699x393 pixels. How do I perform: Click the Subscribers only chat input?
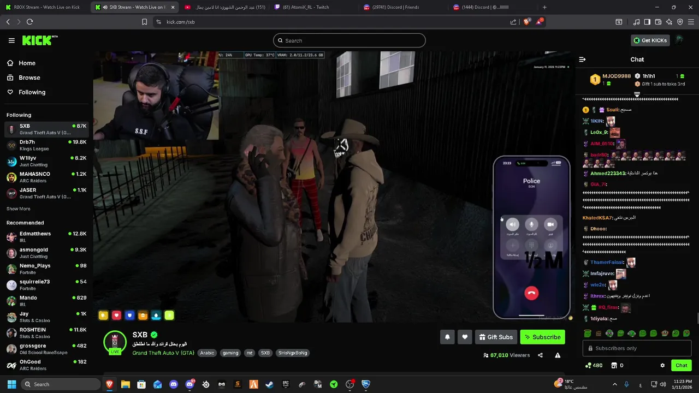click(x=637, y=348)
